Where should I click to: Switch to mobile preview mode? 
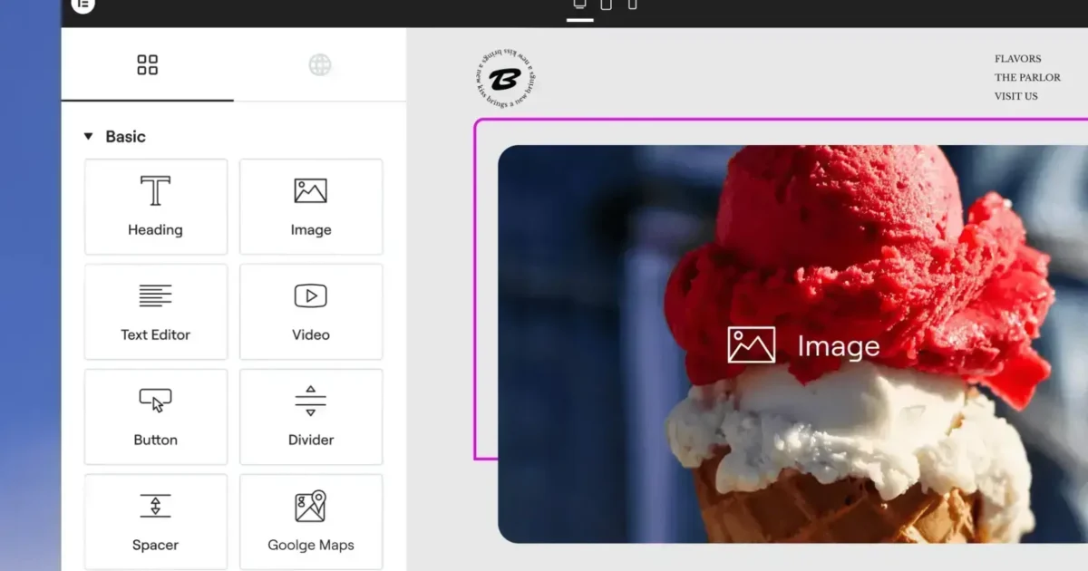632,5
